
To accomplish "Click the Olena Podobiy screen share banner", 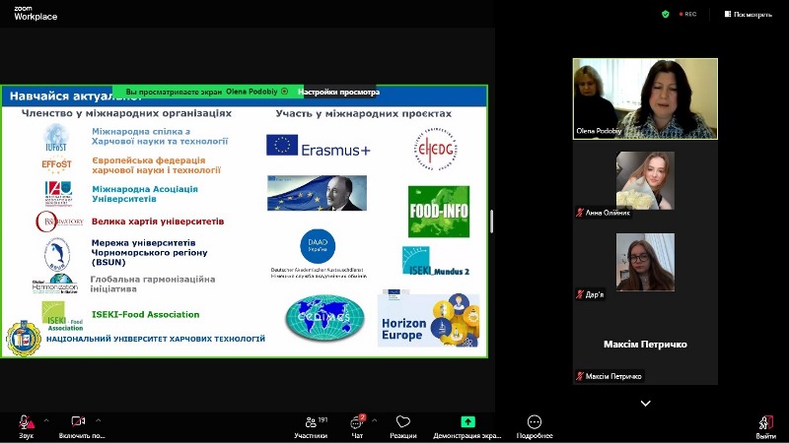I will click(x=207, y=92).
